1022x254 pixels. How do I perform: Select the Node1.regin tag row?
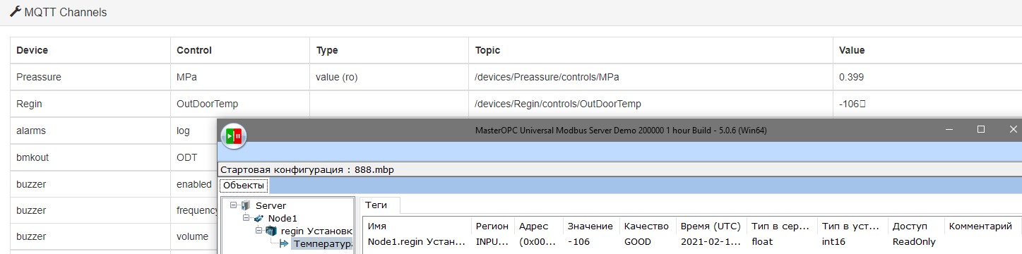692,241
